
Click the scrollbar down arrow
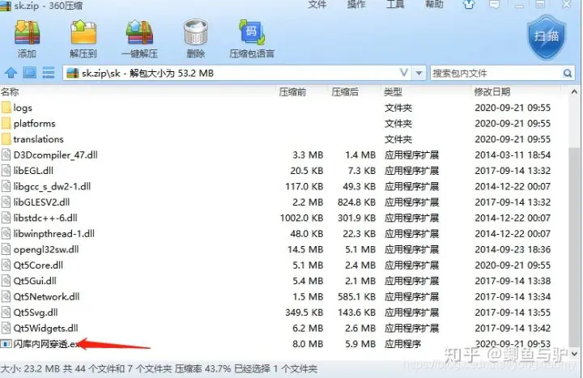pyautogui.click(x=574, y=353)
